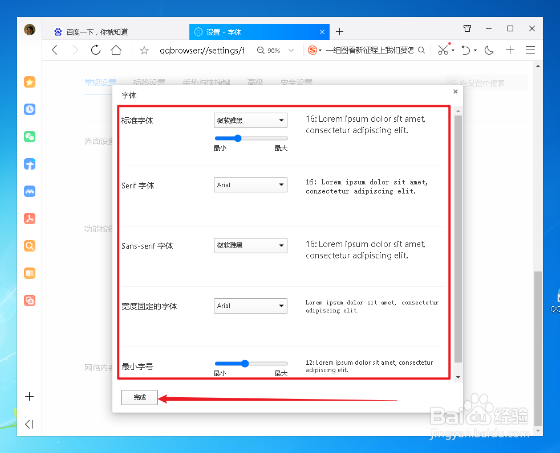The image size is (560, 453).
Task: Click the news search box text
Action: [x=370, y=50]
